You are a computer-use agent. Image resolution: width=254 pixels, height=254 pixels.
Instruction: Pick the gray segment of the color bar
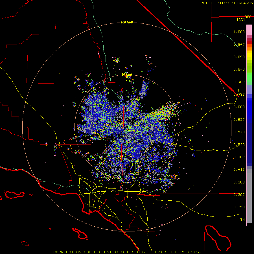pos(249,196)
